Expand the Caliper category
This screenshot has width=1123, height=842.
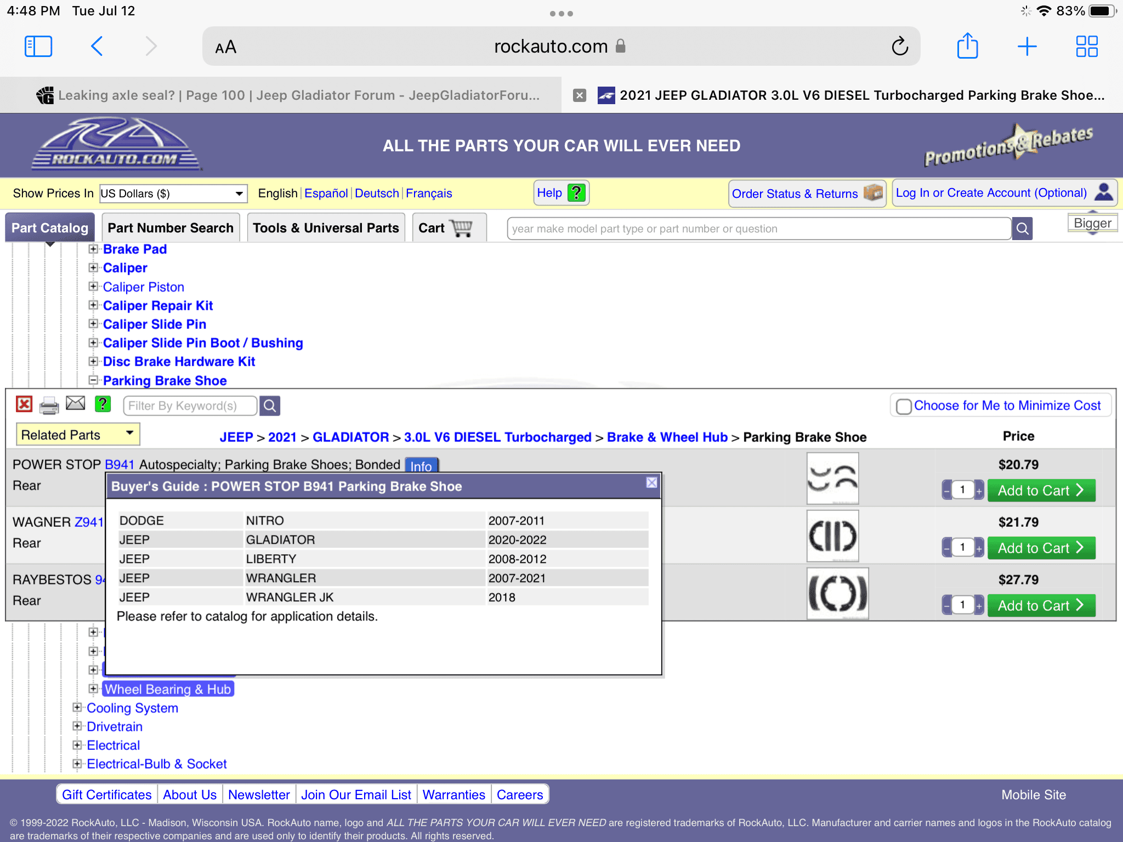tap(93, 268)
